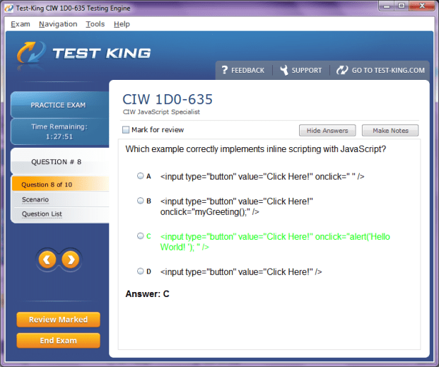
Task: Close the Testing Engine window
Action: pyautogui.click(x=422, y=6)
